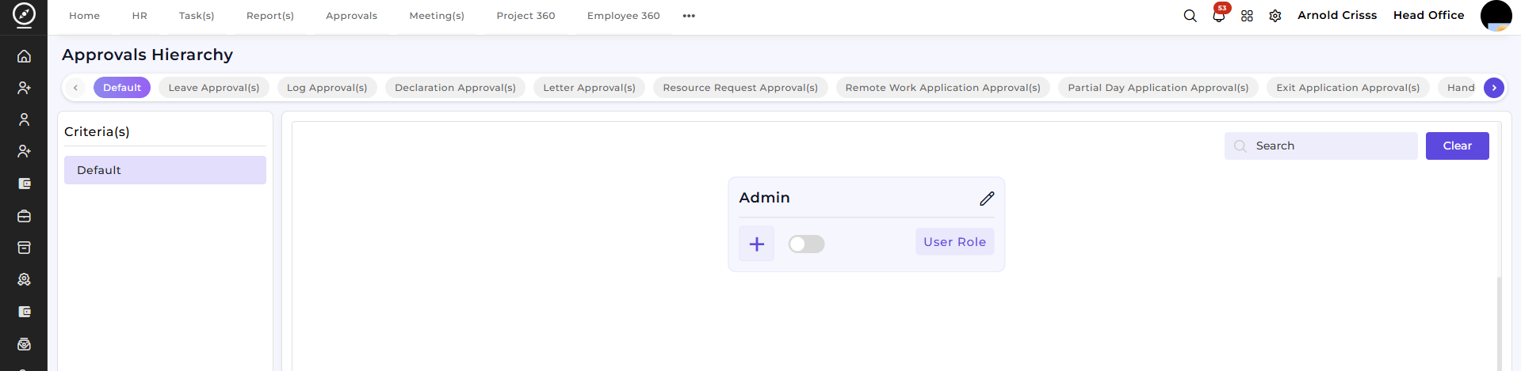
Task: Click into the Search field
Action: [1320, 146]
